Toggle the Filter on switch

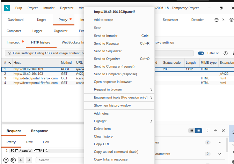click(201, 53)
